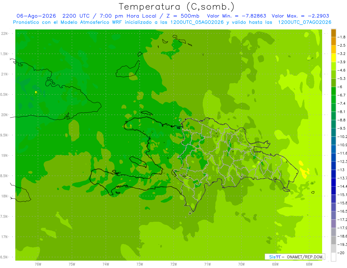The image size is (347, 268).
Task: Click the "2200 UTC" time text
Action: click(x=76, y=16)
